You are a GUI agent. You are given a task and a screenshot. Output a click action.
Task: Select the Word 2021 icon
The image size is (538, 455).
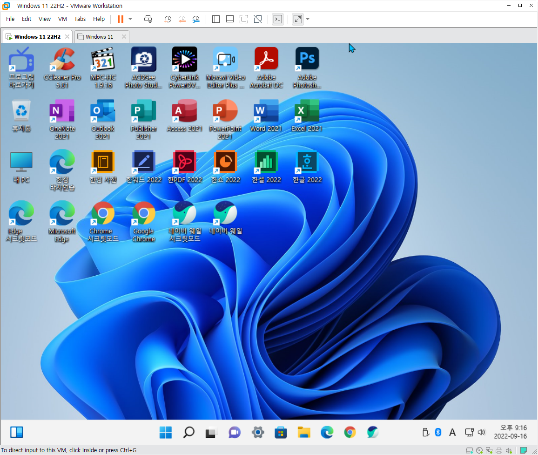266,115
